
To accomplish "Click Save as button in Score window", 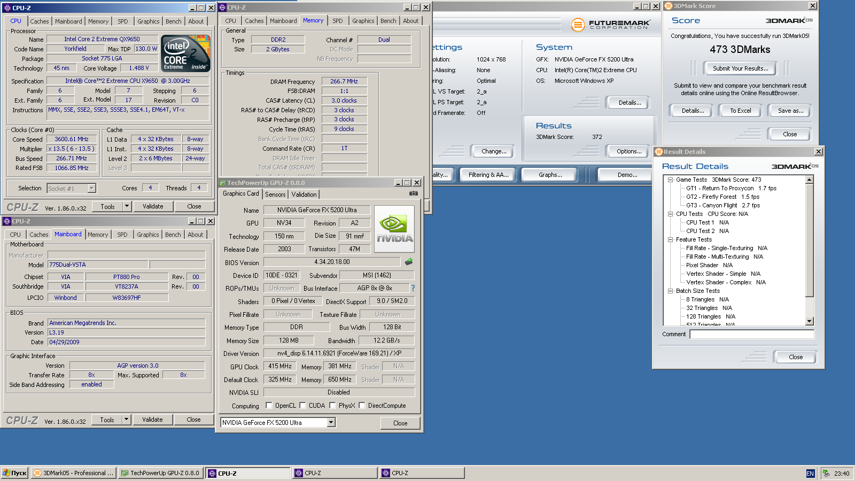I will pyautogui.click(x=790, y=111).
